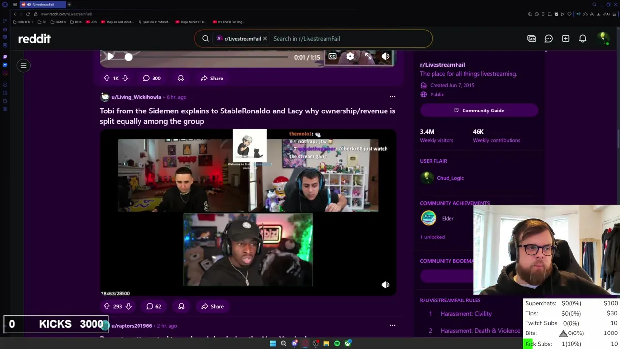Screen dimensions: 620x349
Task: Open the Reddit home logo
Action: (x=34, y=39)
